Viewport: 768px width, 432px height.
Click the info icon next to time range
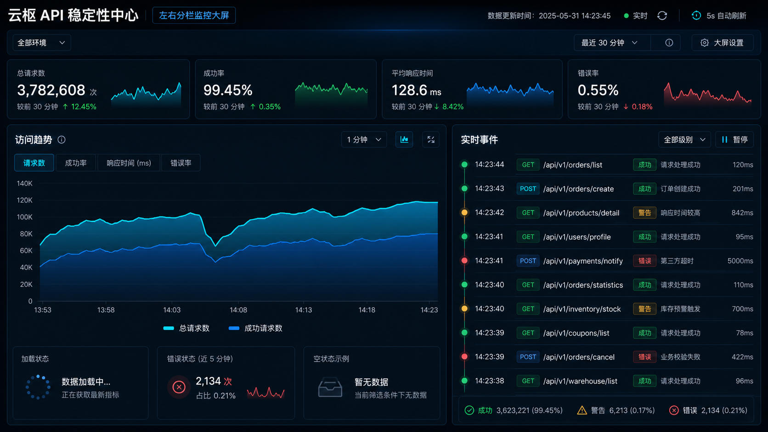[669, 43]
